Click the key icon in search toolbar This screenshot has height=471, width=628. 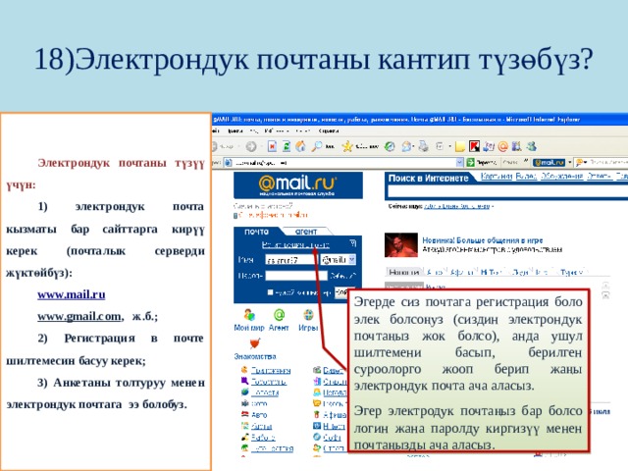(579, 163)
